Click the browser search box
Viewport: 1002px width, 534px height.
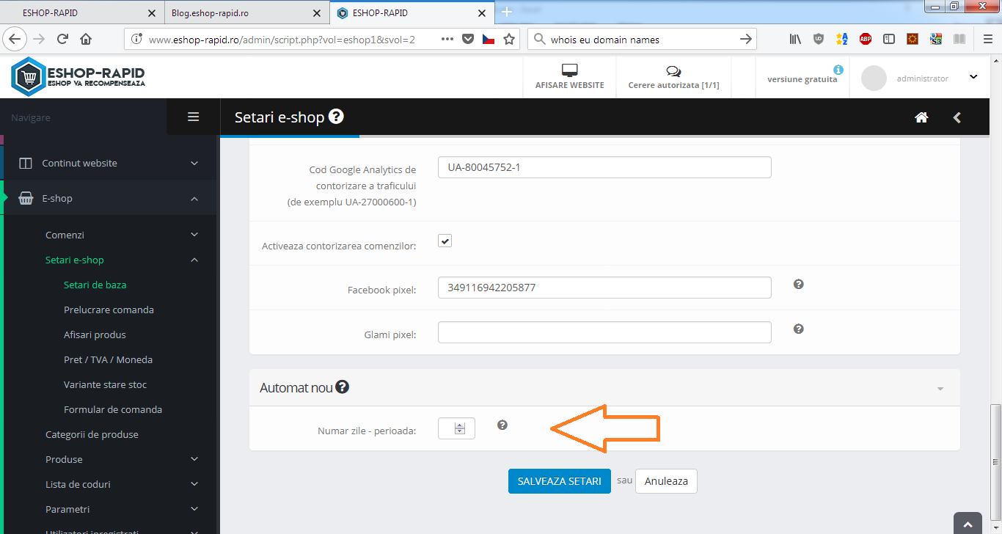tap(642, 40)
